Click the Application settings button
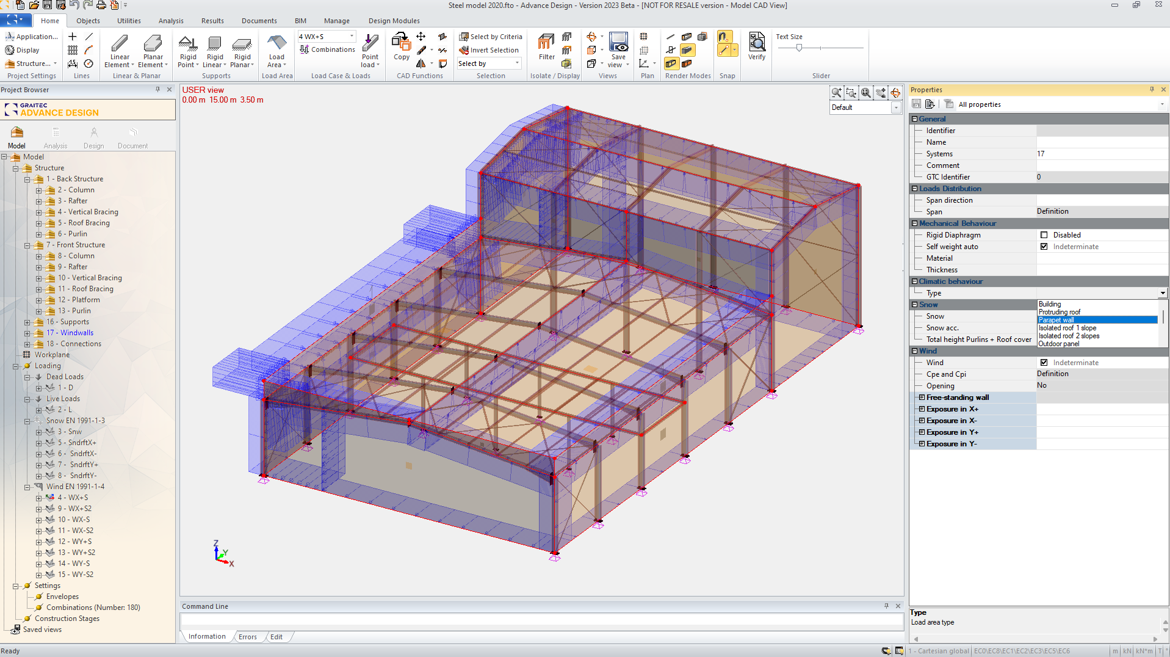This screenshot has height=657, width=1170. (x=31, y=37)
